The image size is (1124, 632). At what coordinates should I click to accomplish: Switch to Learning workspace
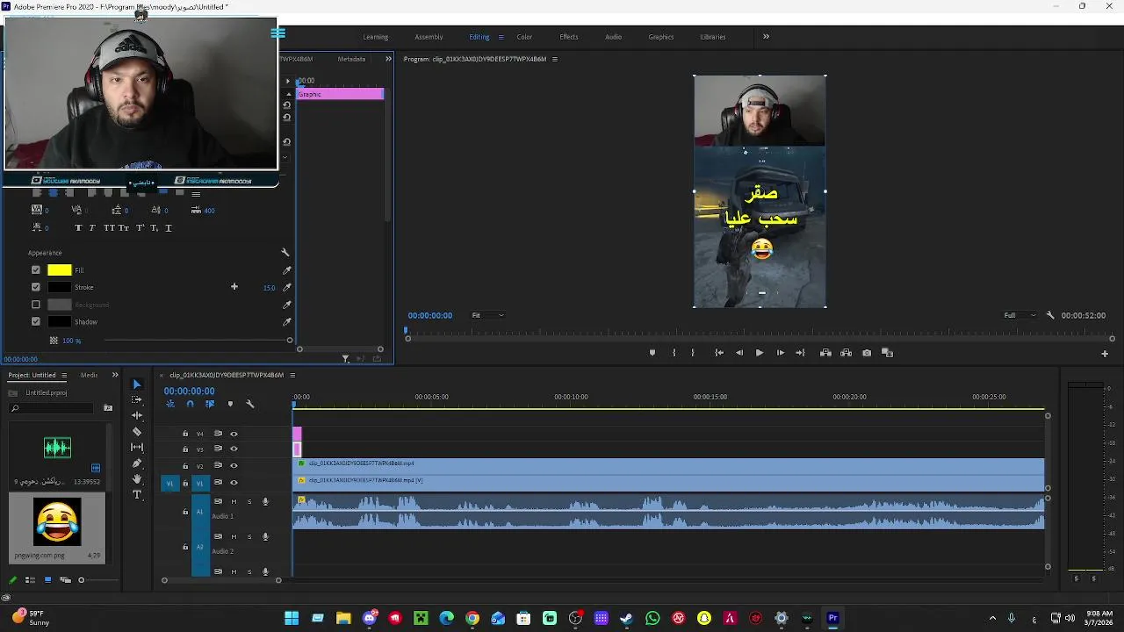(x=375, y=37)
